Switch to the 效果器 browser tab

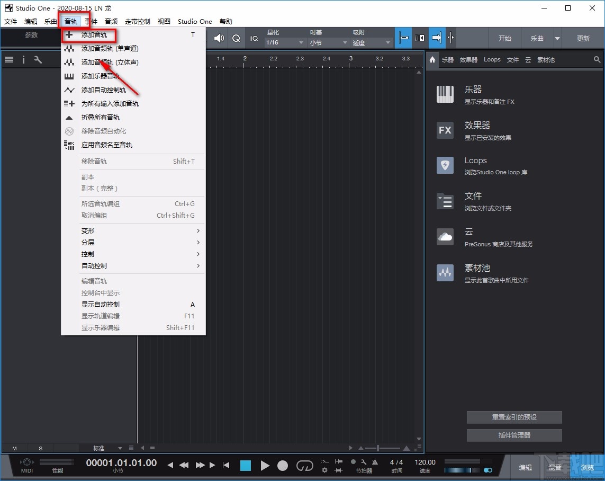[468, 59]
